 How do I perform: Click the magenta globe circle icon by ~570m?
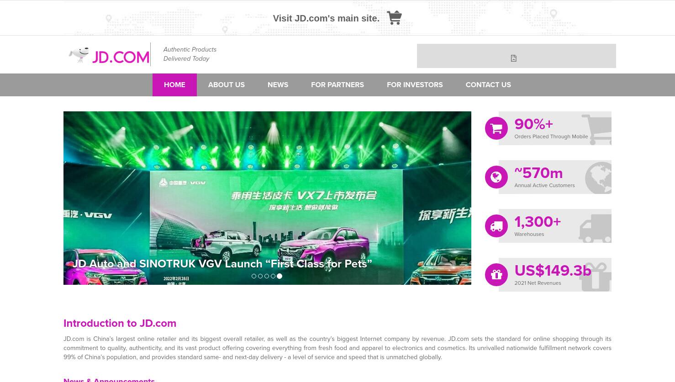pyautogui.click(x=496, y=177)
